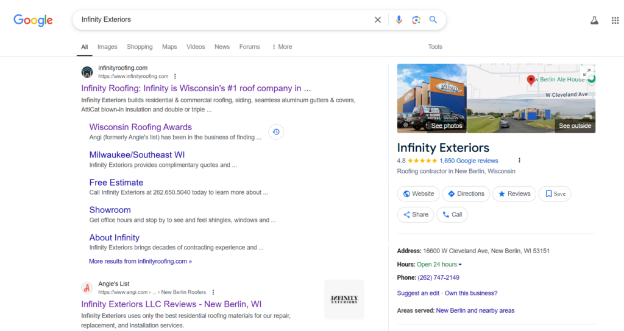Click the Website button
This screenshot has height=331, width=624.
pos(418,194)
